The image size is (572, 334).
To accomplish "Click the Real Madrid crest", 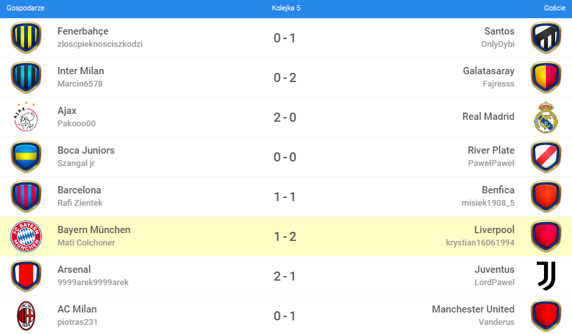I will click(x=545, y=117).
